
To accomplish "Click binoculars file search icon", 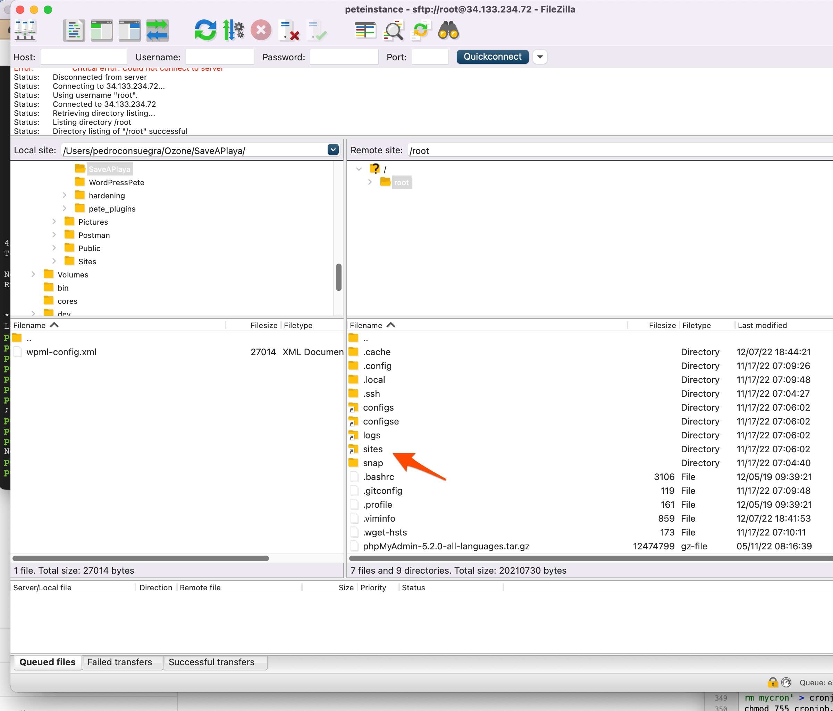I will click(448, 31).
